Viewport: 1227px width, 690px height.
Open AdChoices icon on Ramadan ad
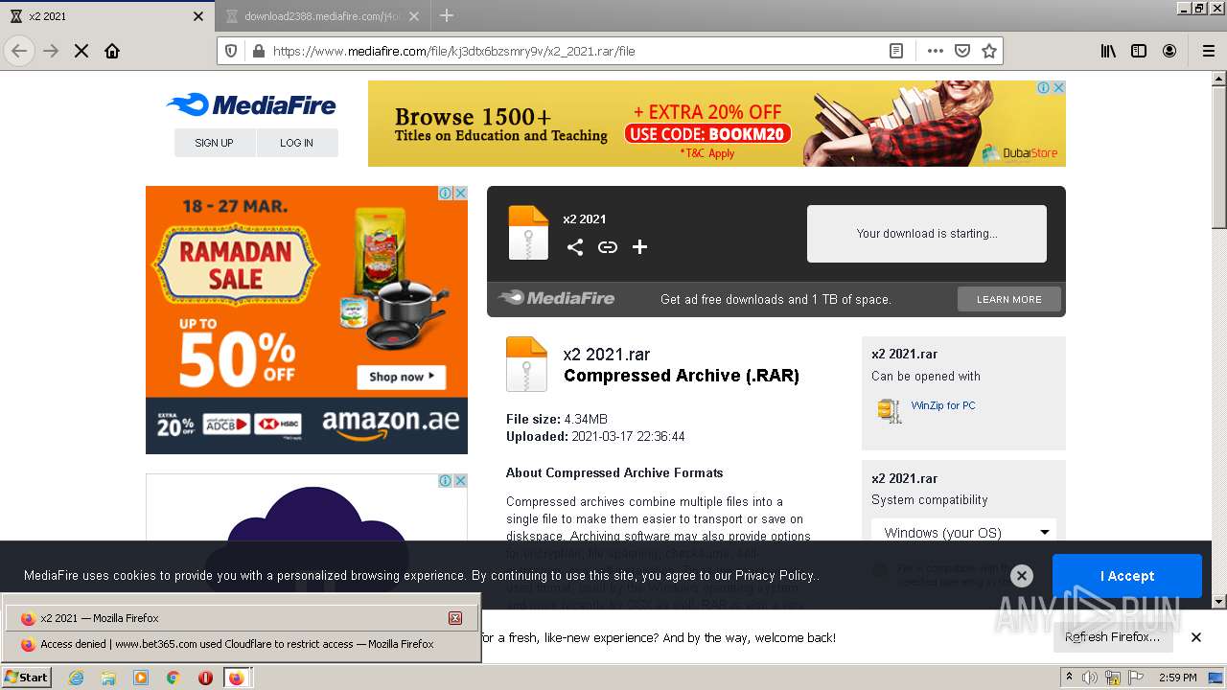tap(446, 193)
